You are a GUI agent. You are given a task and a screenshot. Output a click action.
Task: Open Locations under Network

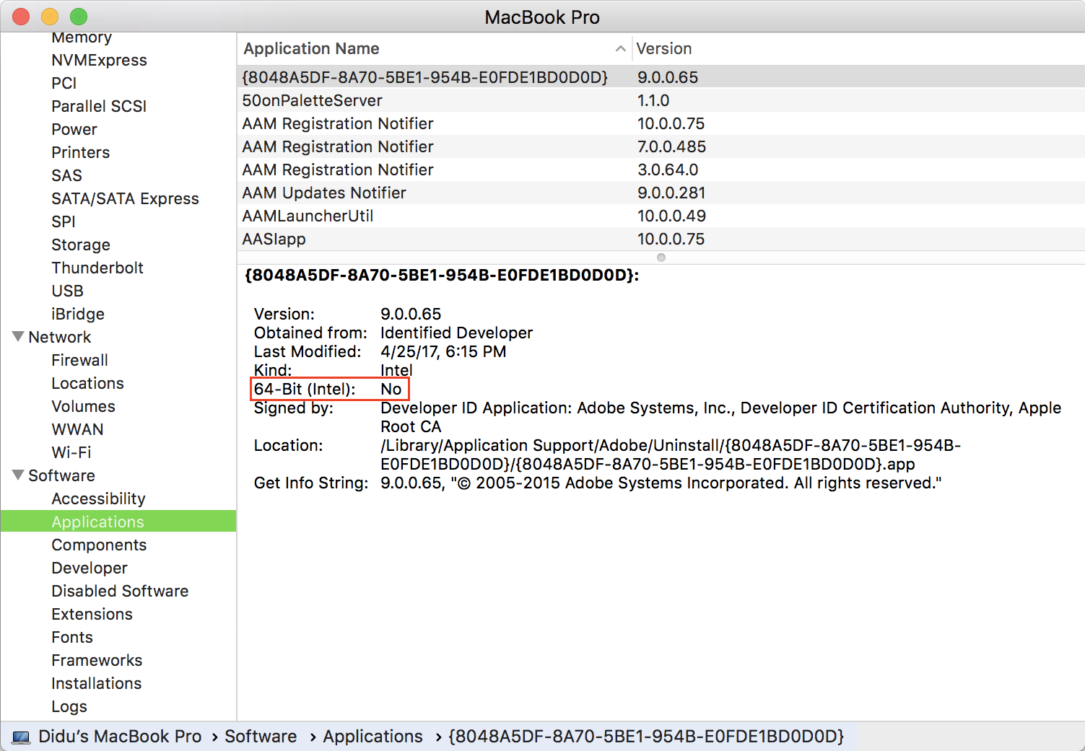point(87,383)
